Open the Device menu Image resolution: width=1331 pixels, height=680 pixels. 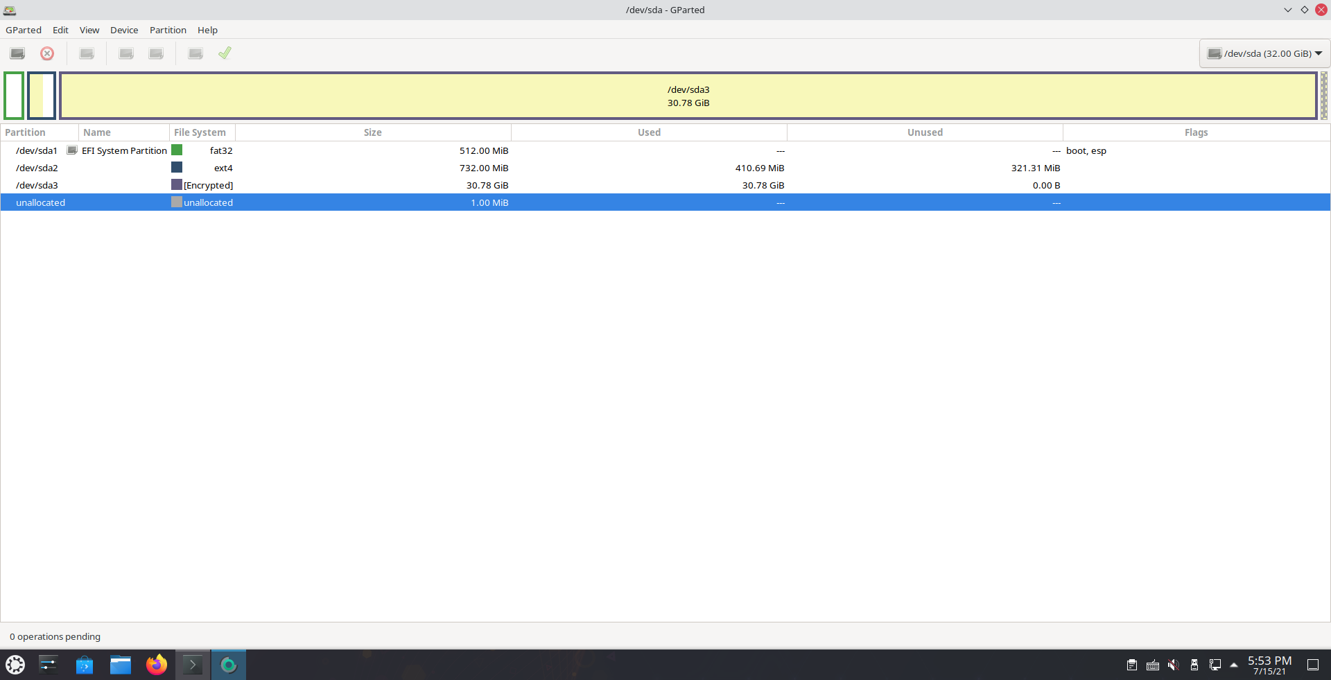tap(124, 30)
